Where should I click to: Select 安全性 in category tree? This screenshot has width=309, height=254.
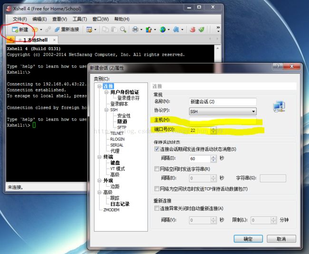[124, 115]
